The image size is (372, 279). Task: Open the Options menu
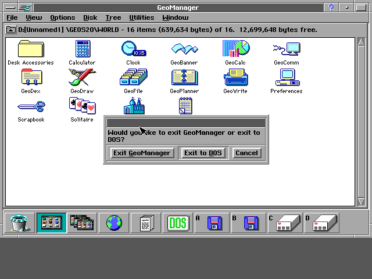pos(62,17)
